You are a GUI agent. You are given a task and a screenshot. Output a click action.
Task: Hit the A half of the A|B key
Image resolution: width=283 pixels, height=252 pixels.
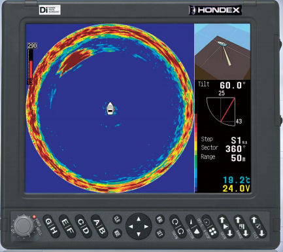point(96,223)
